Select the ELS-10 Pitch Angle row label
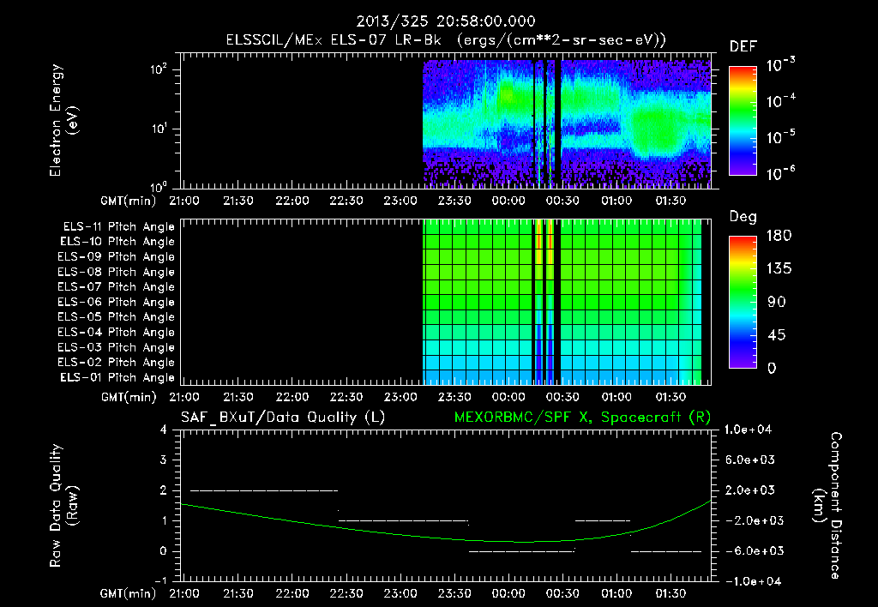This screenshot has height=607, width=878. [x=117, y=242]
